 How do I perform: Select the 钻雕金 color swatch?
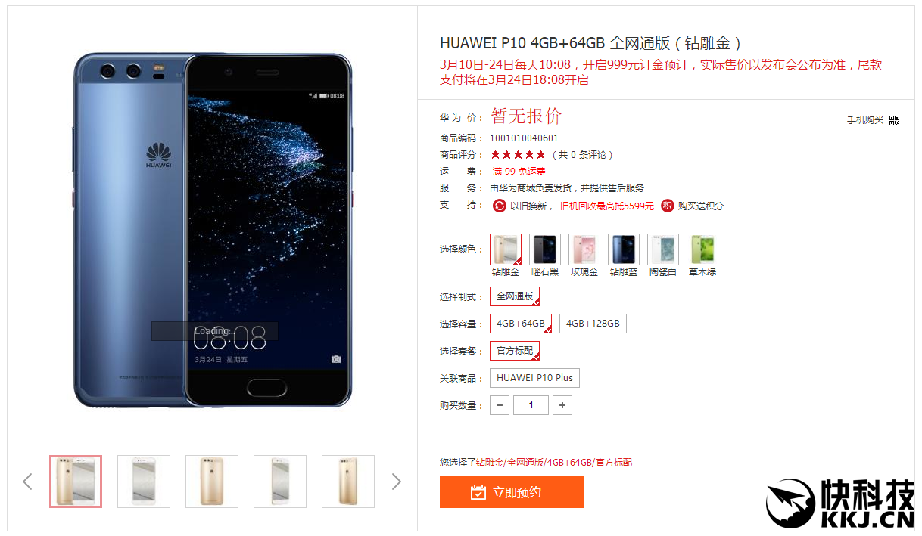coord(506,249)
